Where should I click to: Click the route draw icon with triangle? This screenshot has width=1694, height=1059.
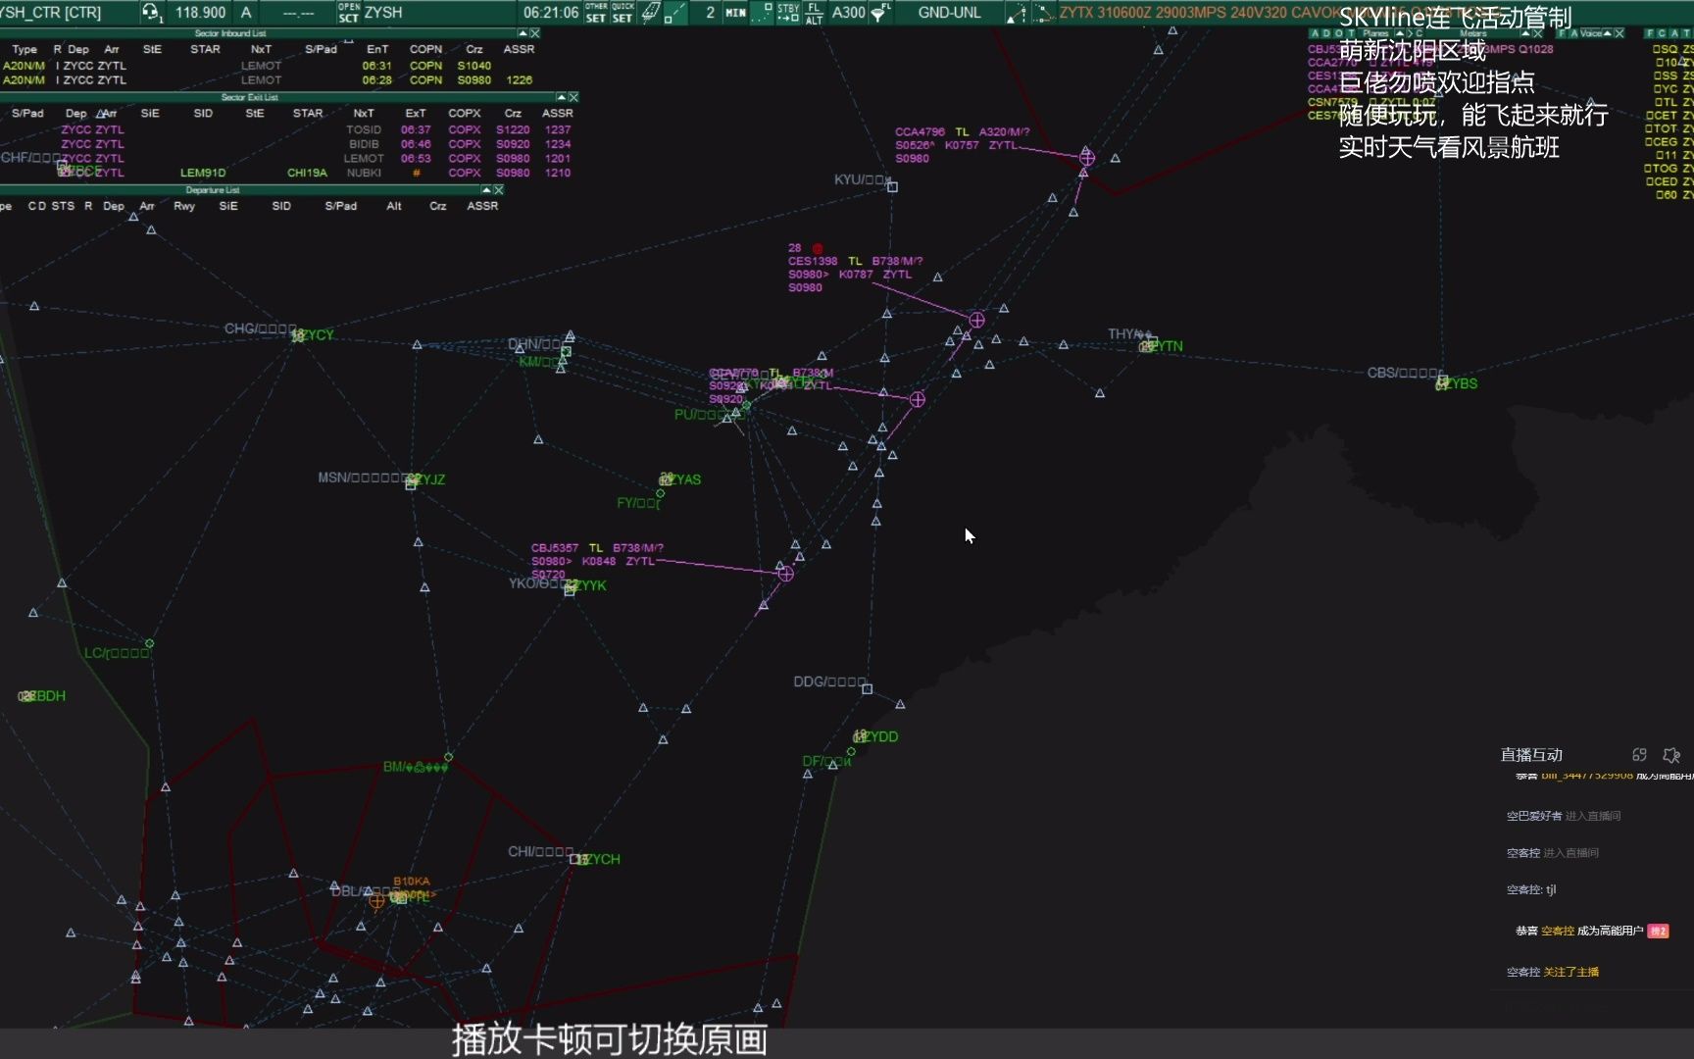coord(1017,13)
